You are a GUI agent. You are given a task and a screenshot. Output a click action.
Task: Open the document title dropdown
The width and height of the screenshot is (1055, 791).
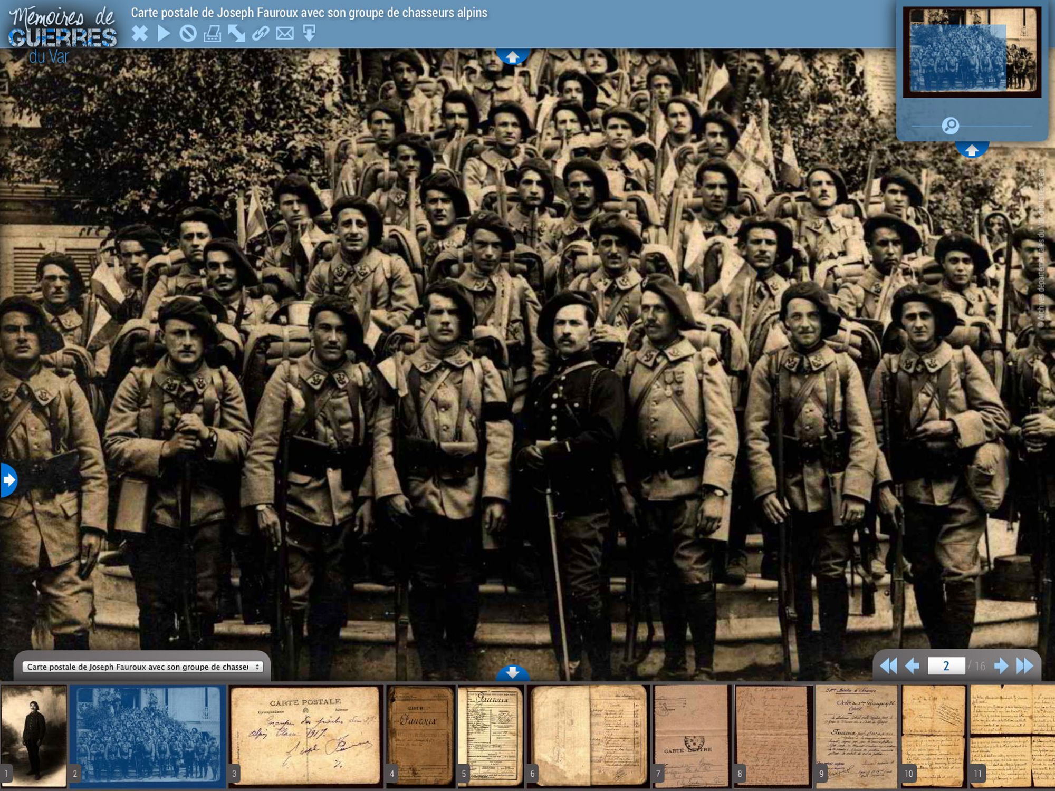142,667
